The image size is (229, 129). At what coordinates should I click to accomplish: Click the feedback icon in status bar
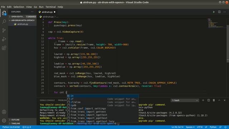coord(220,127)
